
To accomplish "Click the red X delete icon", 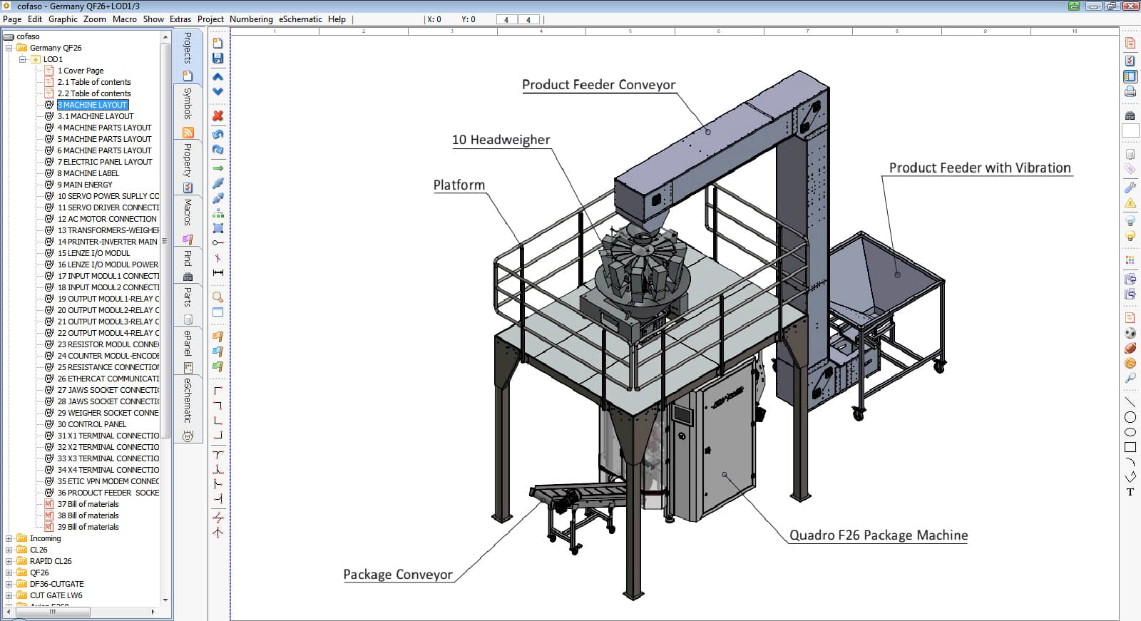I will pos(218,116).
